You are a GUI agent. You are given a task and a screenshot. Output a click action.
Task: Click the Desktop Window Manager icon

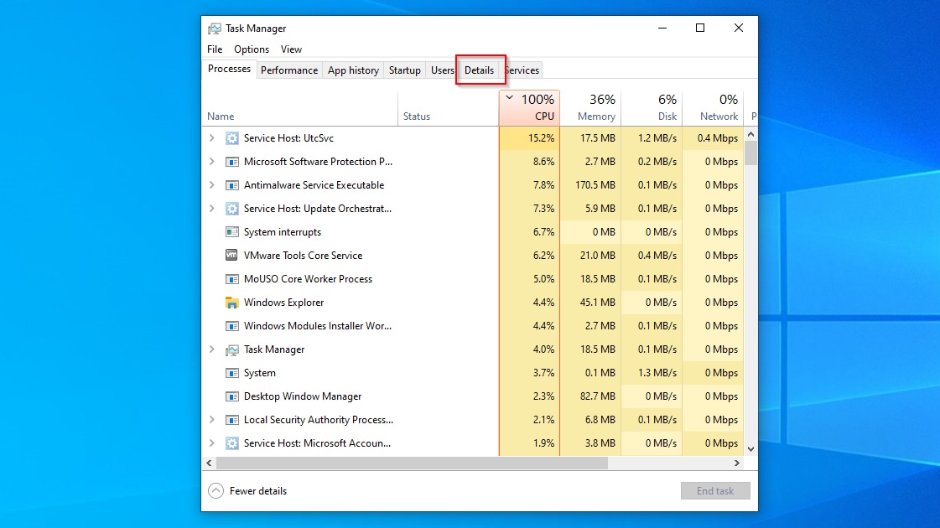click(x=231, y=396)
